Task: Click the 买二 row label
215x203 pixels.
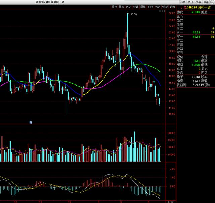Action: tap(180, 41)
